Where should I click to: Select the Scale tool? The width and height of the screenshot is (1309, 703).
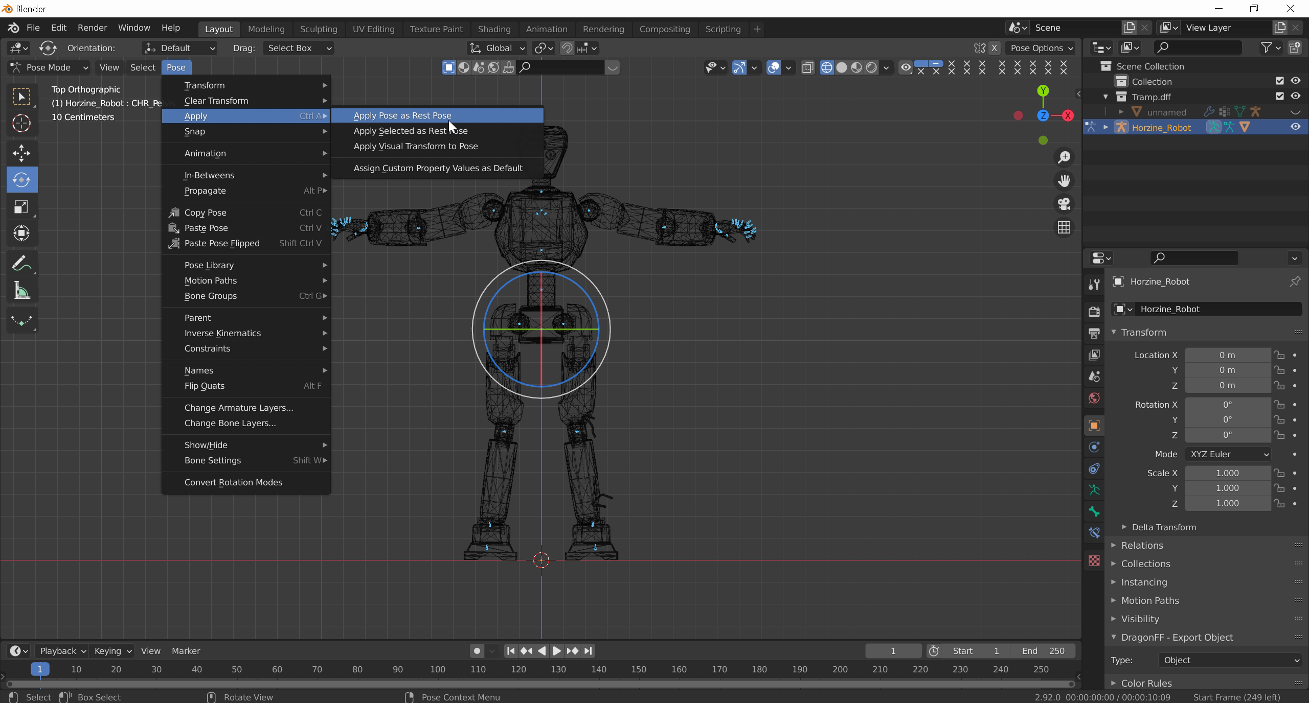(21, 207)
